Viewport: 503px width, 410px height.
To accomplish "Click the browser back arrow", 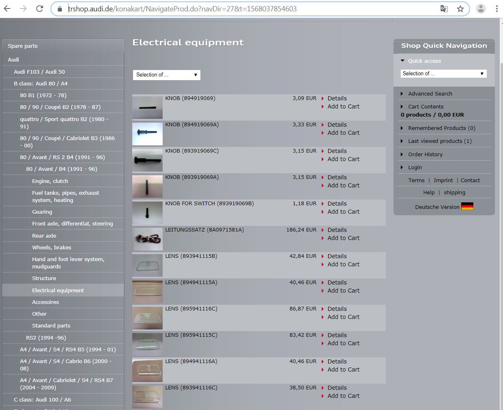I will point(7,8).
